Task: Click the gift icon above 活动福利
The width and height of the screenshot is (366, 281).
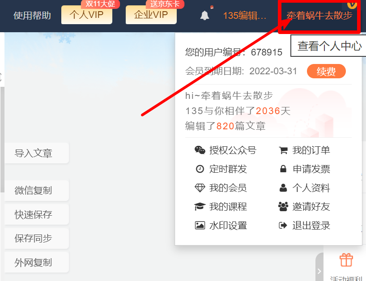Action: [x=346, y=260]
